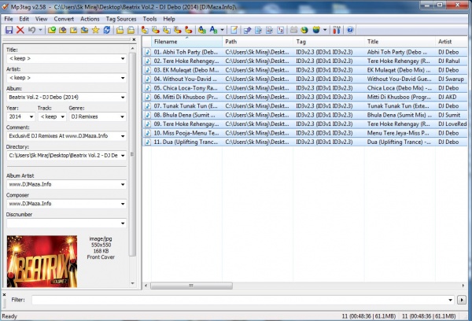
Task: Click the globe web tag source icon
Action: (x=304, y=30)
